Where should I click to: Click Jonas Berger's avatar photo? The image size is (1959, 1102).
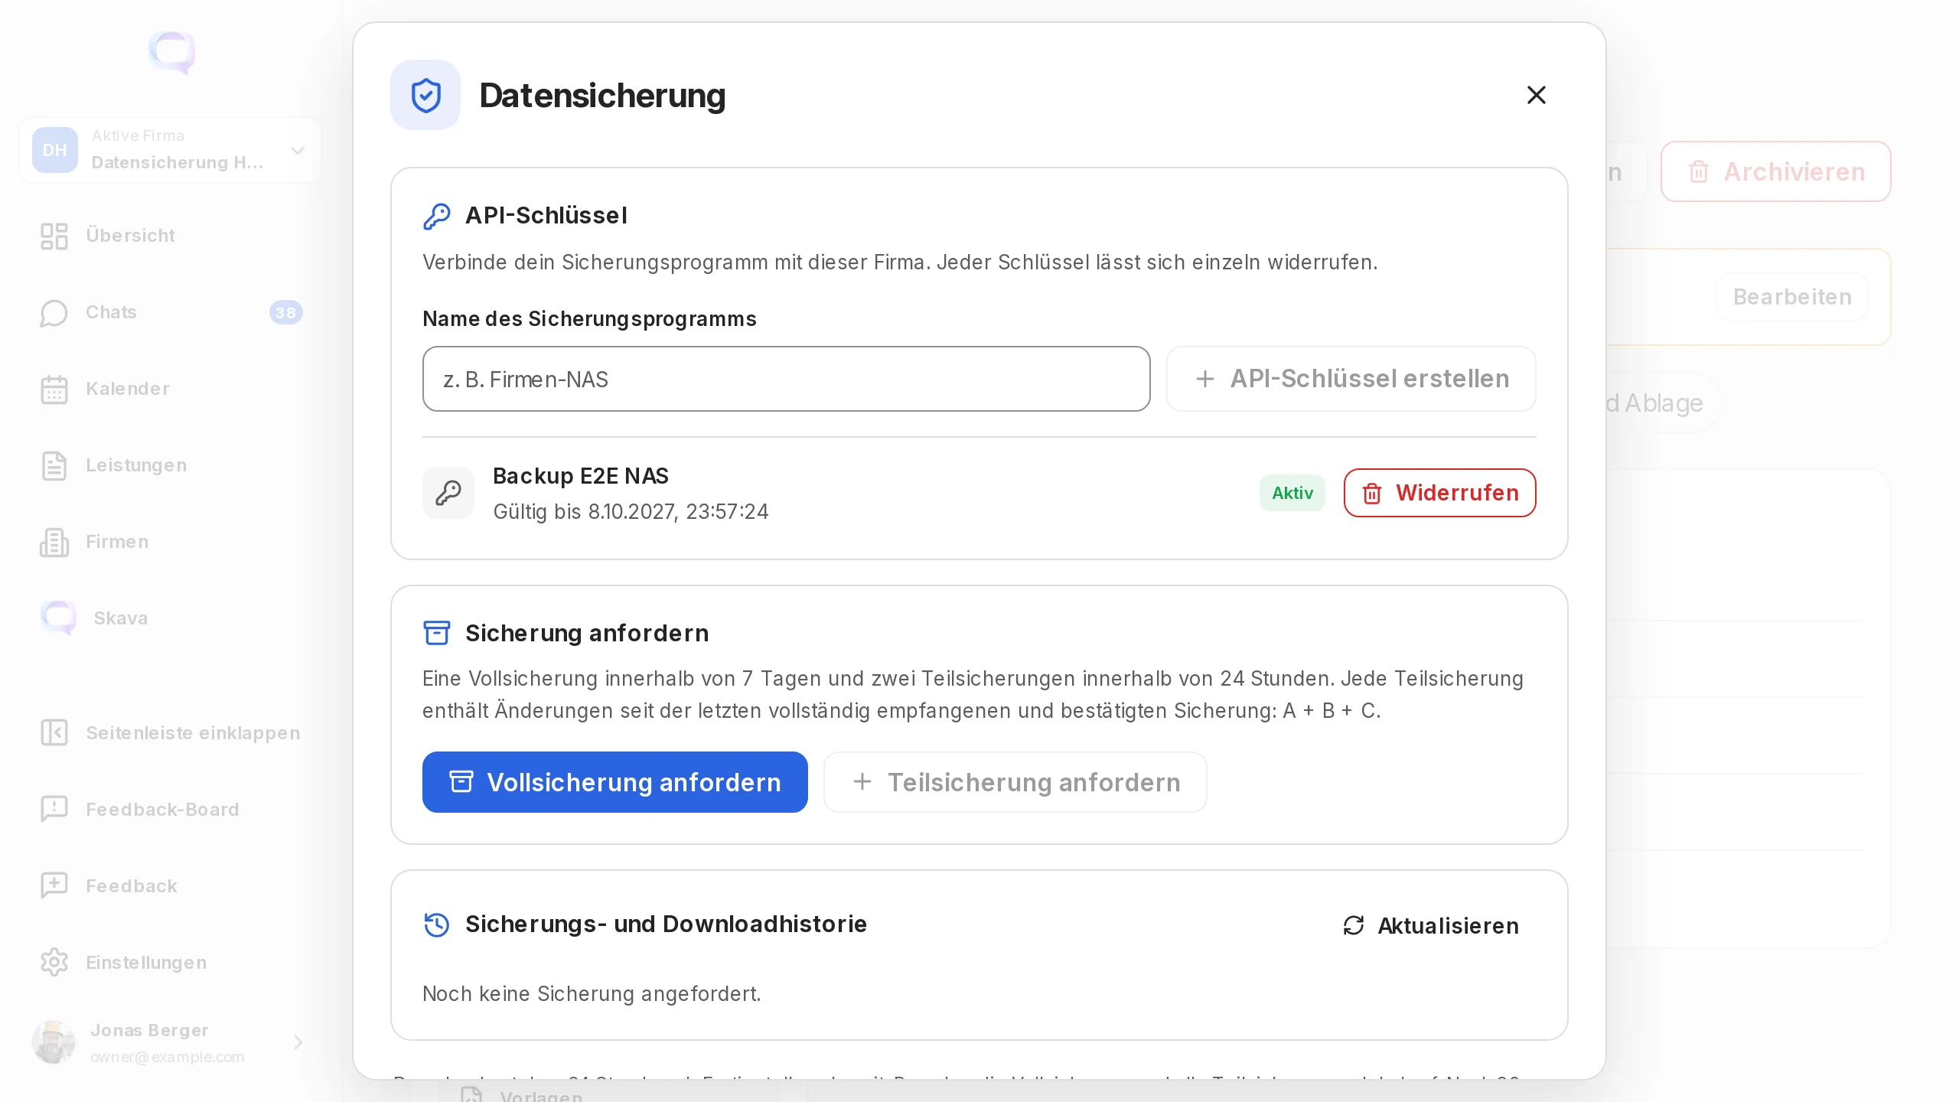tap(54, 1042)
